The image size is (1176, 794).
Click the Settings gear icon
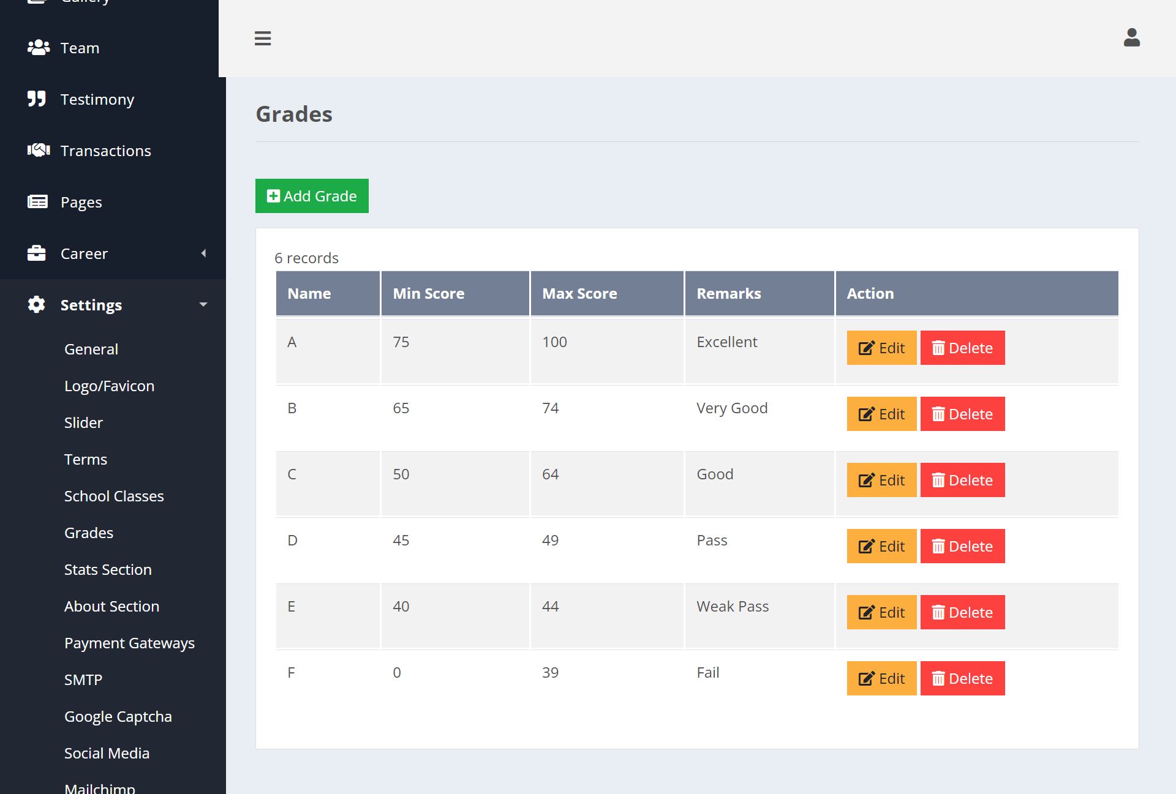coord(37,305)
